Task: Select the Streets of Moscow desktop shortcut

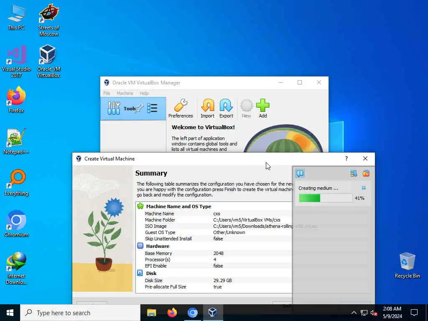Action: click(48, 20)
